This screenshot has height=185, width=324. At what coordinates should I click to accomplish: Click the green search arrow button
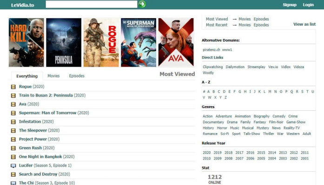click(x=142, y=4)
